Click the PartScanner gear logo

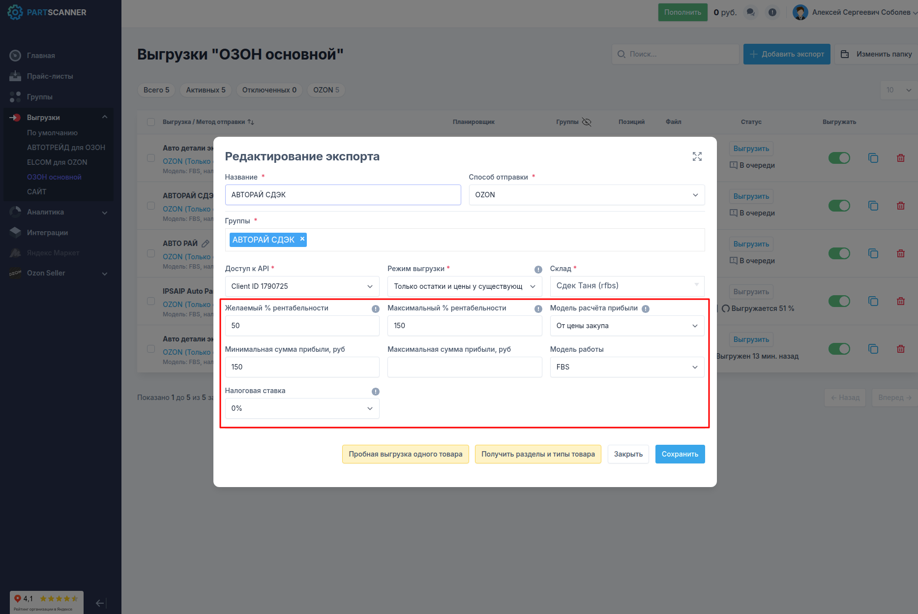click(15, 12)
